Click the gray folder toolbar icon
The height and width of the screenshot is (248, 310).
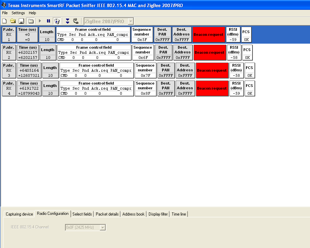(x=31, y=21)
